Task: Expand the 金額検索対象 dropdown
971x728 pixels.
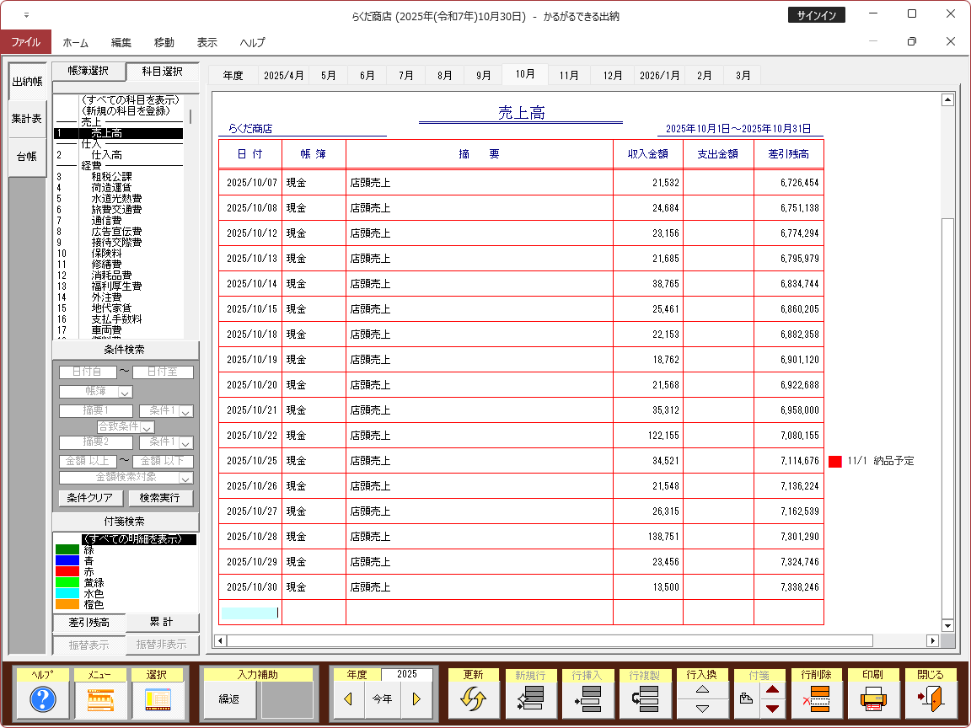Action: (x=186, y=478)
